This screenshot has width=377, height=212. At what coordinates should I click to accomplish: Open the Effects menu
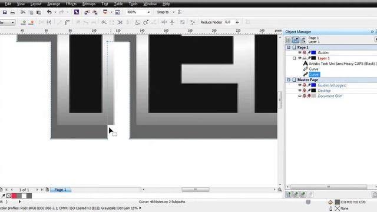tap(71, 4)
